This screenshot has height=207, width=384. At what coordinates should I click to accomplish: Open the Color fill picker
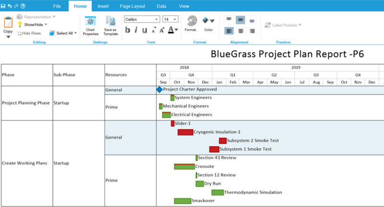[208, 24]
